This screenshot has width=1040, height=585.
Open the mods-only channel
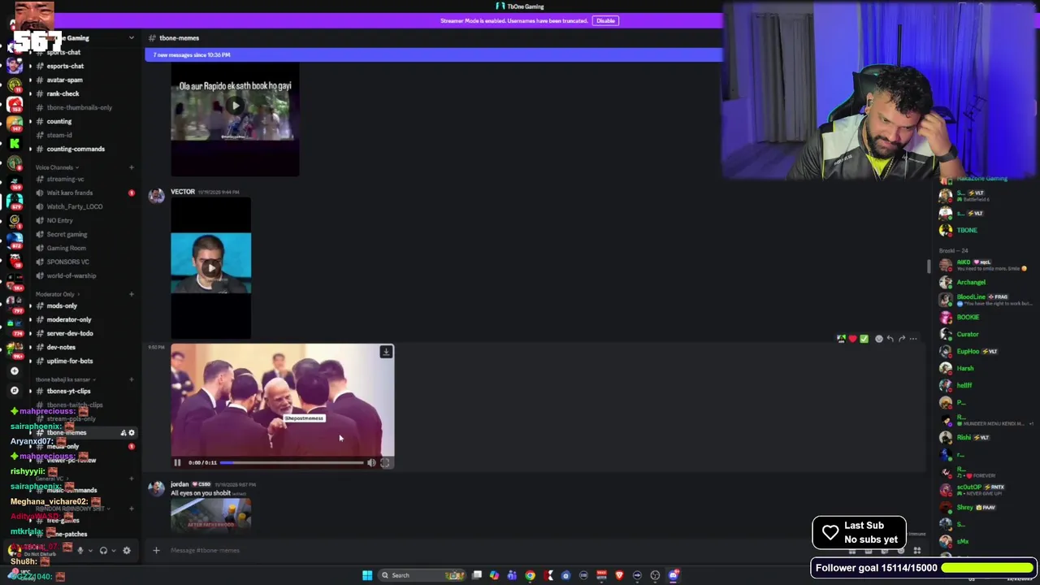pos(62,305)
